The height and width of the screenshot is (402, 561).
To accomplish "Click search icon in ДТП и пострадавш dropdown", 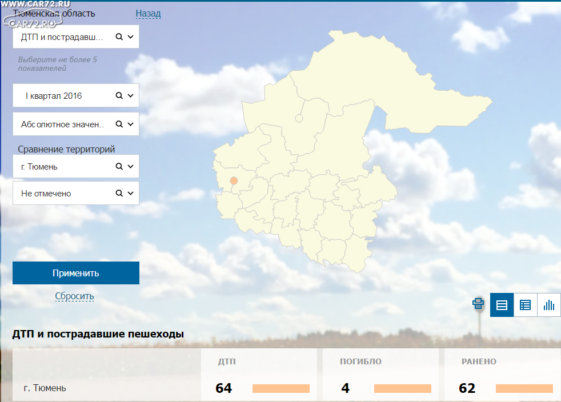I will click(119, 37).
